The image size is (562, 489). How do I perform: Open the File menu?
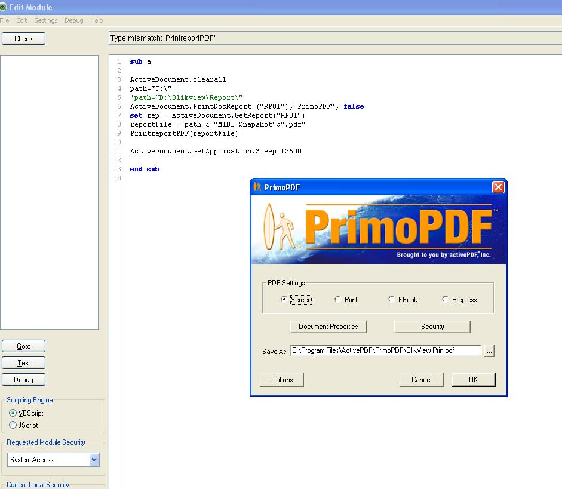[x=5, y=20]
